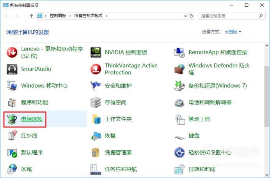Viewport: 270px width, 178px height.
Task: Open the Infrared (红外线) icon
Action: click(12, 136)
